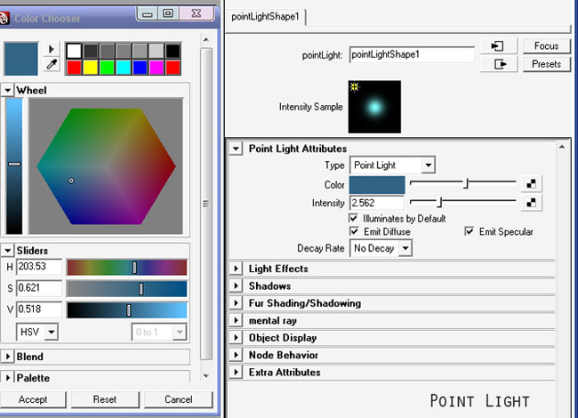Toggle Emit Diffuse checkbox
Image resolution: width=578 pixels, height=418 pixels.
point(354,231)
